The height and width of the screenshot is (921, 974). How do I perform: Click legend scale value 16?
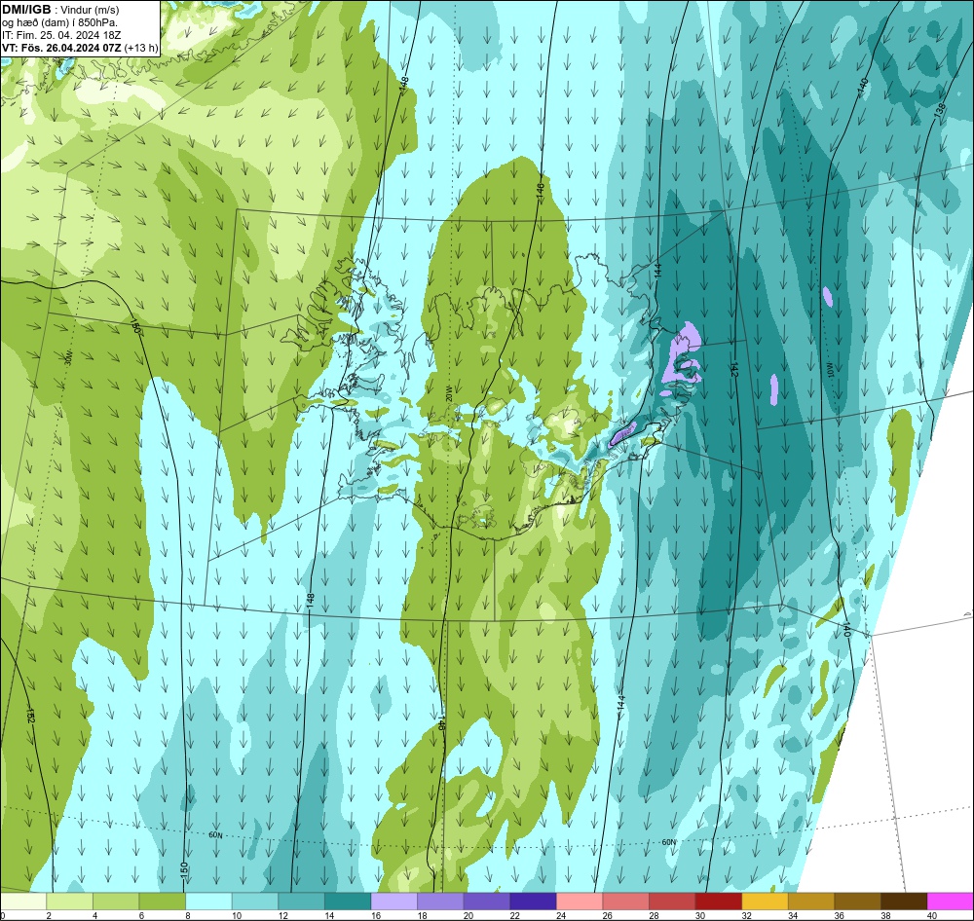(376, 915)
